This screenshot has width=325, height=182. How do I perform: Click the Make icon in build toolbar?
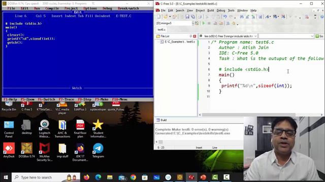(x=221, y=23)
